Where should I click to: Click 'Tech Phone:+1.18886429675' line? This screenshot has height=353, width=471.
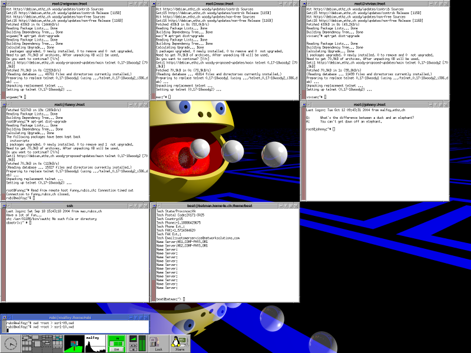click(x=178, y=223)
